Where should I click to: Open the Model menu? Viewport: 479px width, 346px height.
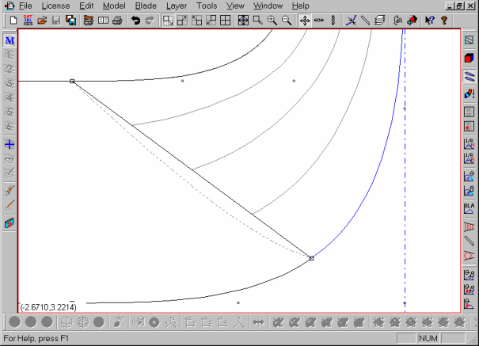pyautogui.click(x=114, y=6)
